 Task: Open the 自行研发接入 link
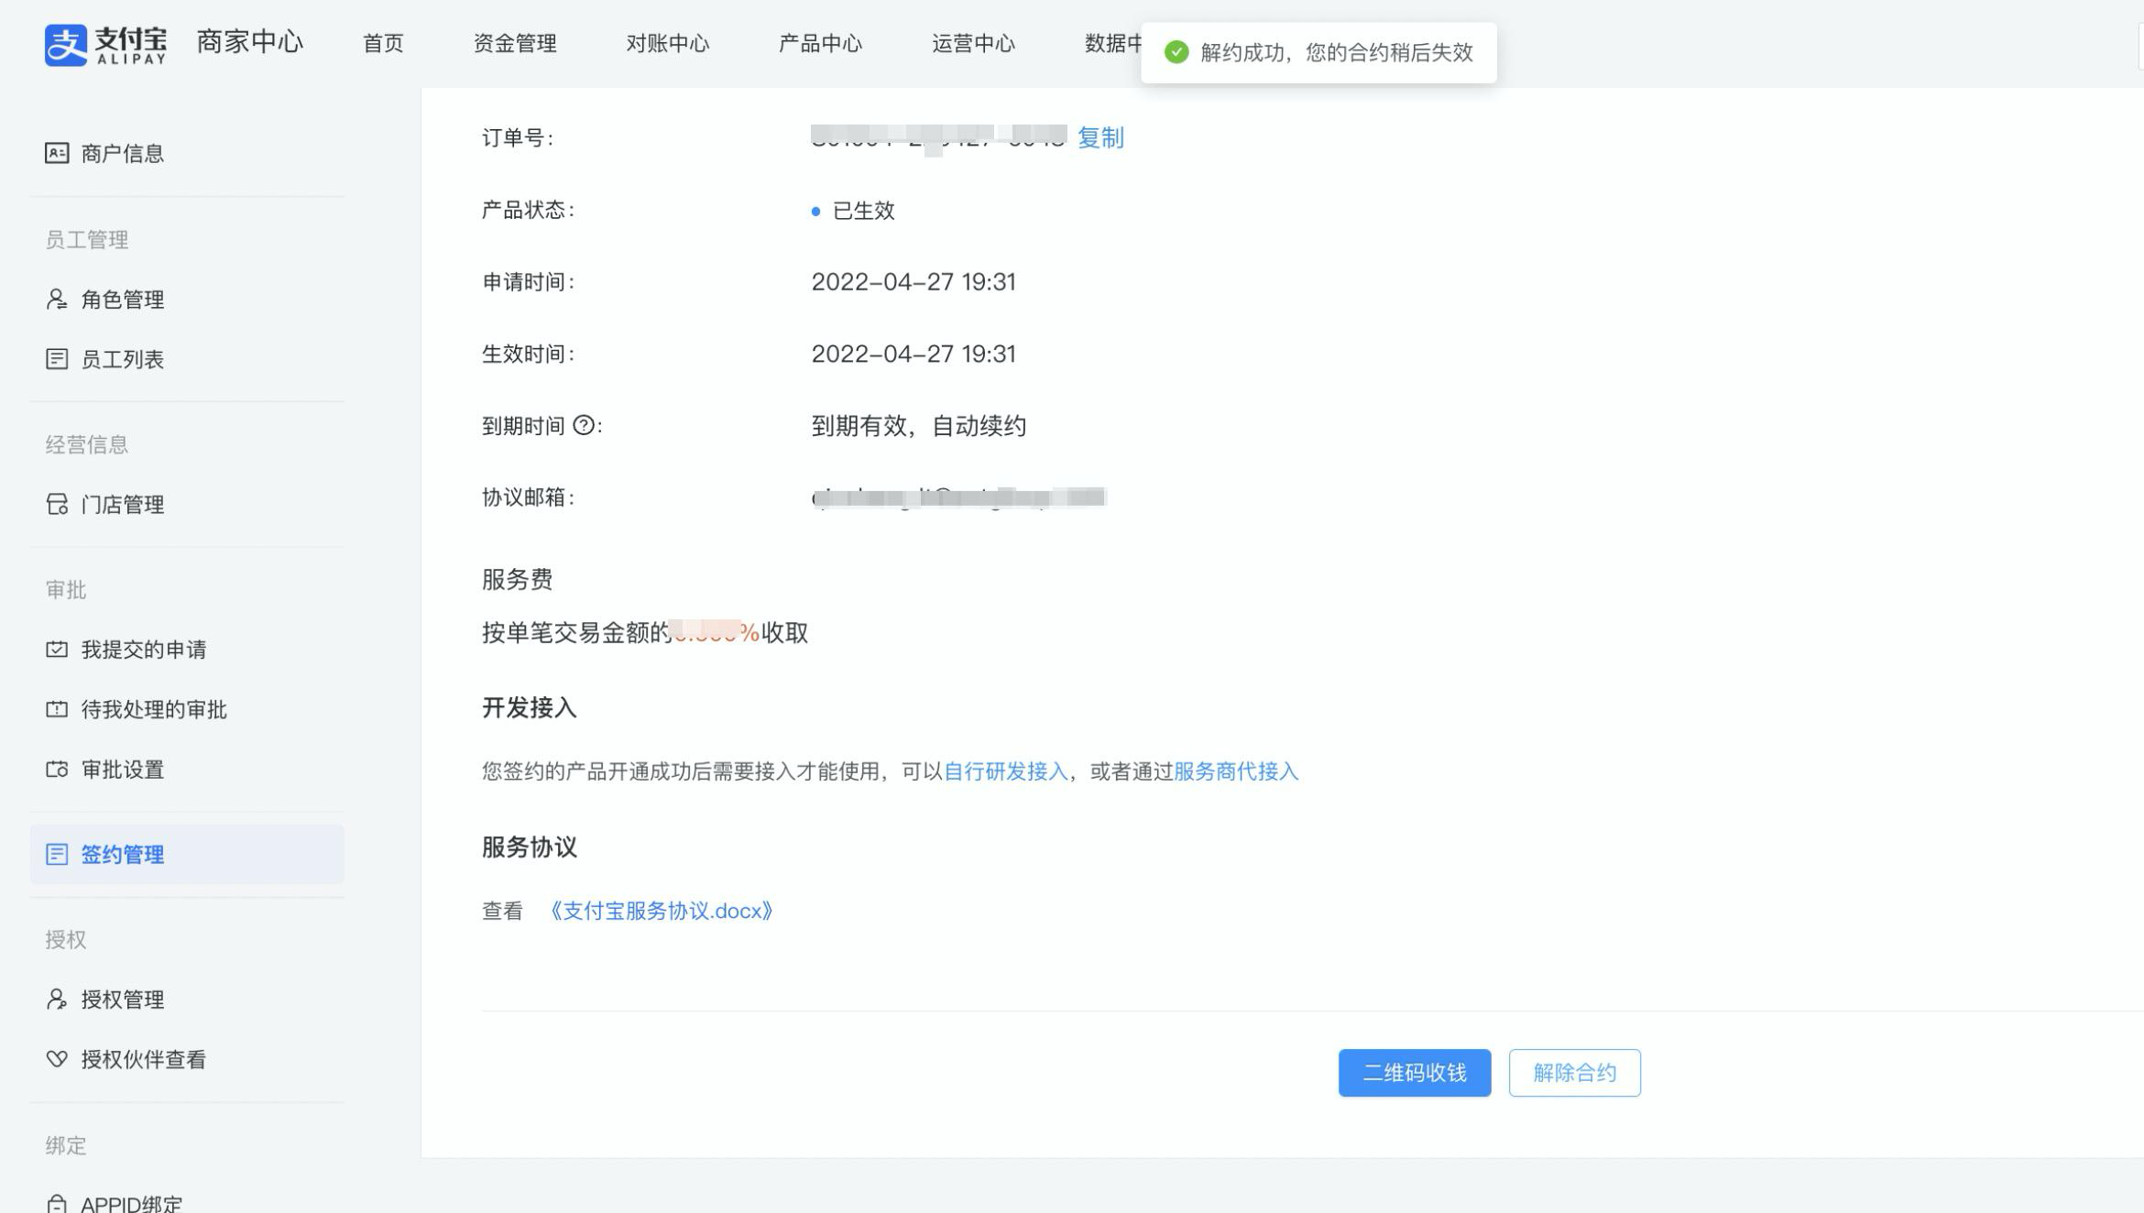pos(1005,771)
